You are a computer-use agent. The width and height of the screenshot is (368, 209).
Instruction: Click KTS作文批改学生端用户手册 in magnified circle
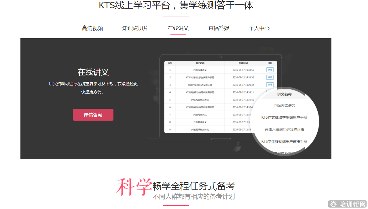pos(284,117)
